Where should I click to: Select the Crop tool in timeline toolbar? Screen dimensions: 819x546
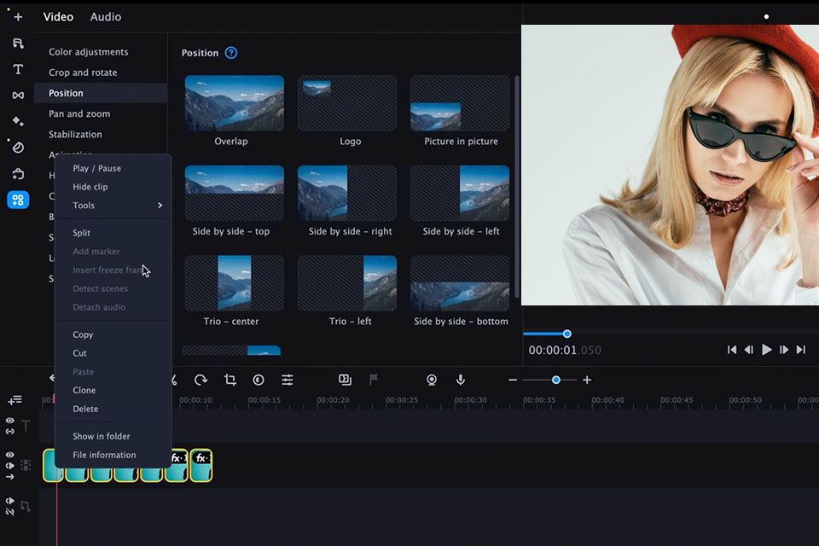point(229,380)
